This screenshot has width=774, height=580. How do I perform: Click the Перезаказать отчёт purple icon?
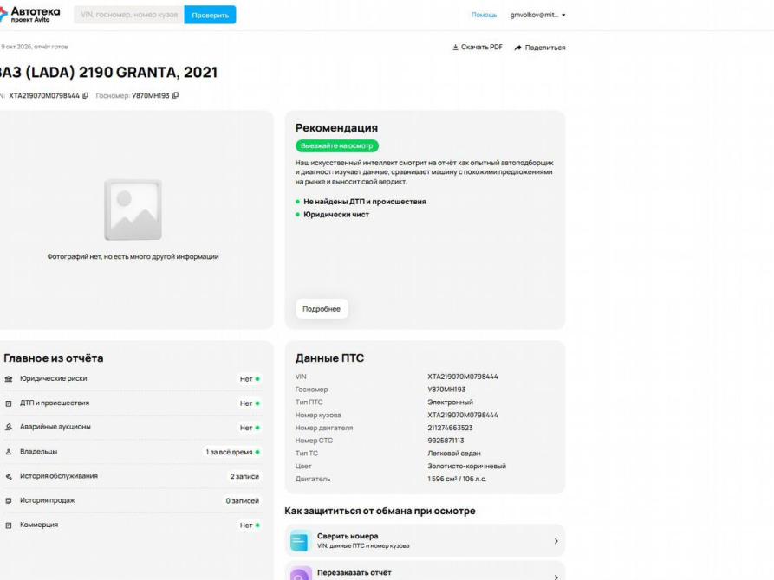click(x=300, y=573)
